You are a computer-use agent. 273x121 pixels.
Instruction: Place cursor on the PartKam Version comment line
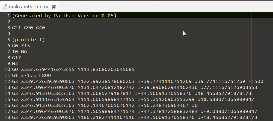point(64,16)
